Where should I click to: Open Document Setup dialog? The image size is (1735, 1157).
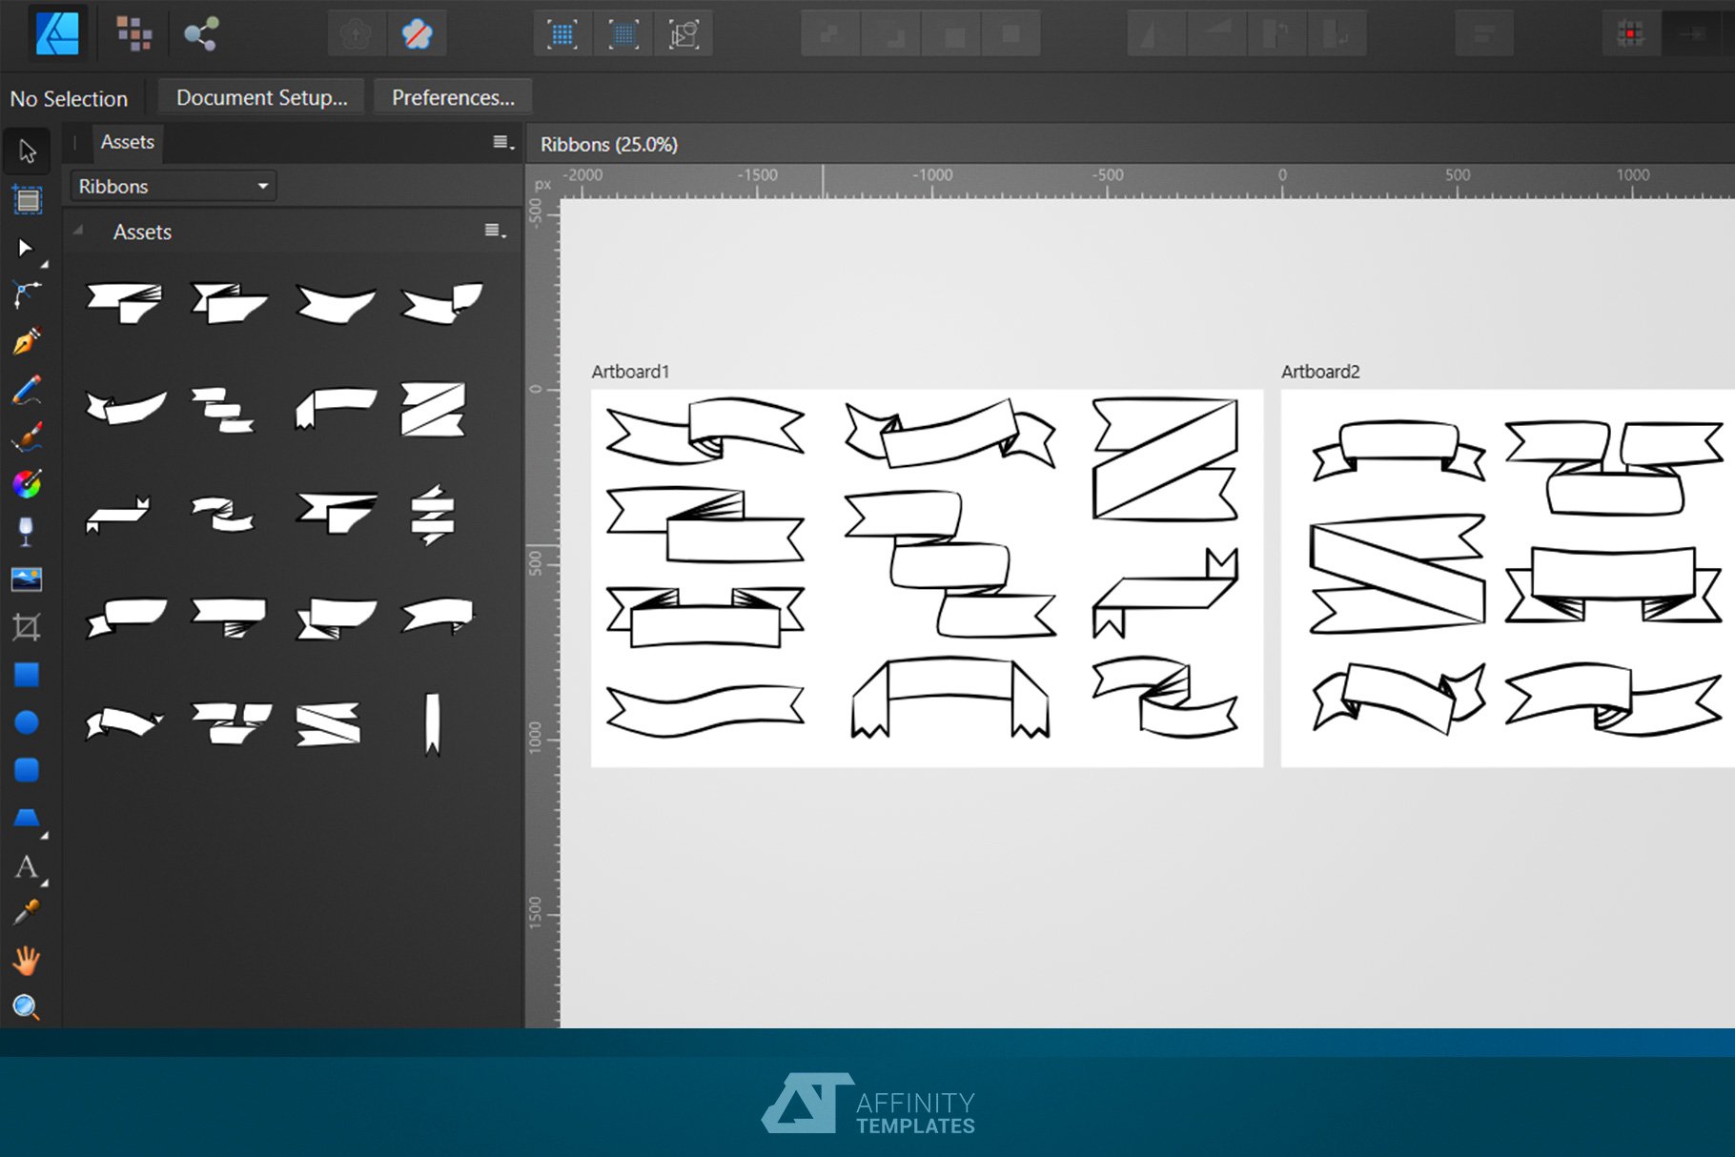[260, 96]
